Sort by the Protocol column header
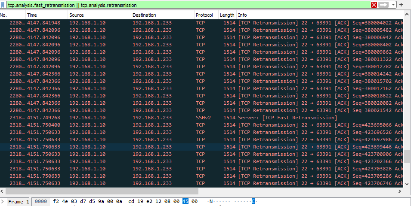 tap(206, 15)
